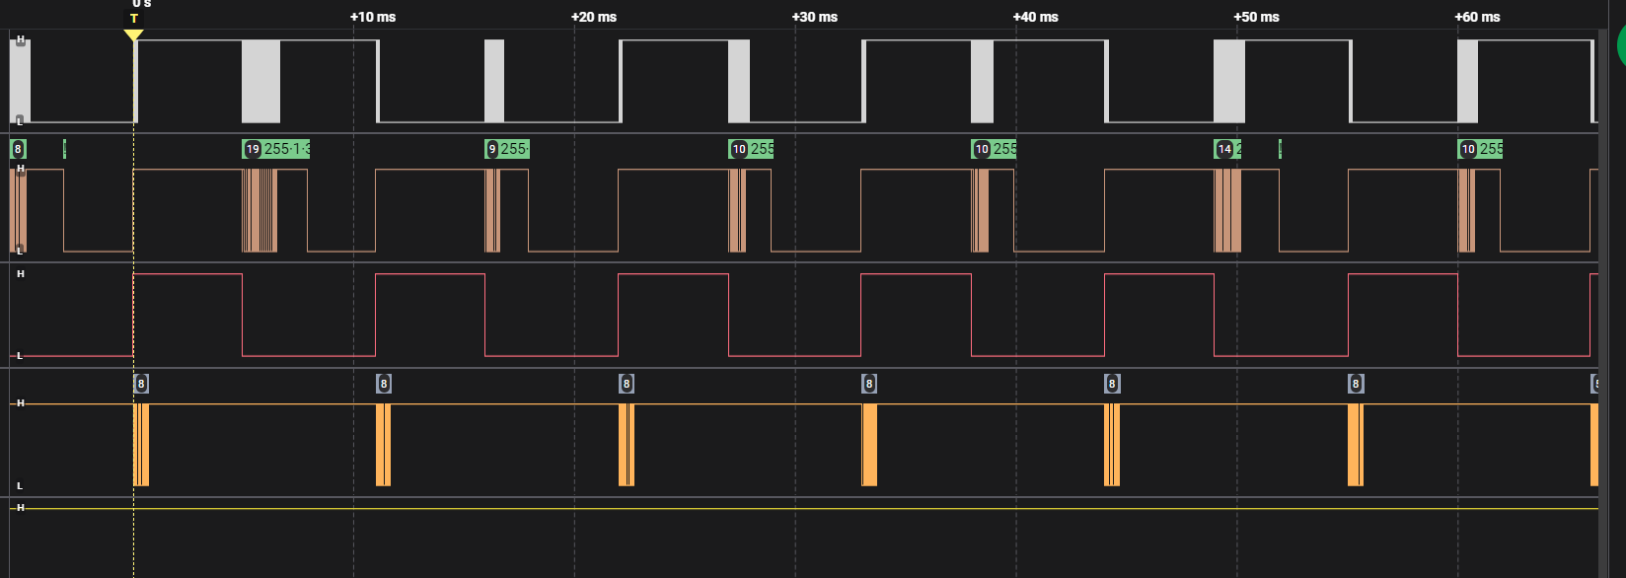Select the decoded frame bubble numbered 9
Viewport: 1626px width, 578px height.
[x=492, y=149]
